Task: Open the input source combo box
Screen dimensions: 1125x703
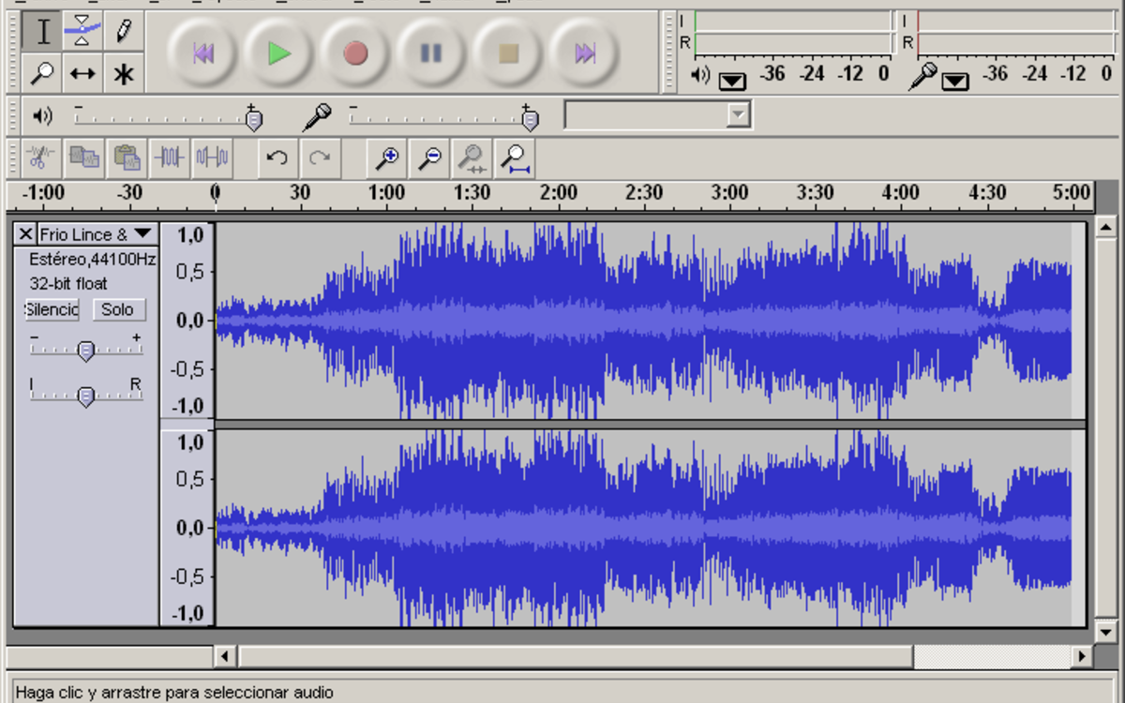Action: (657, 115)
